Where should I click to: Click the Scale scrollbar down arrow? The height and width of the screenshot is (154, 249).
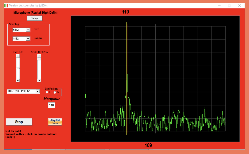tap(39, 80)
